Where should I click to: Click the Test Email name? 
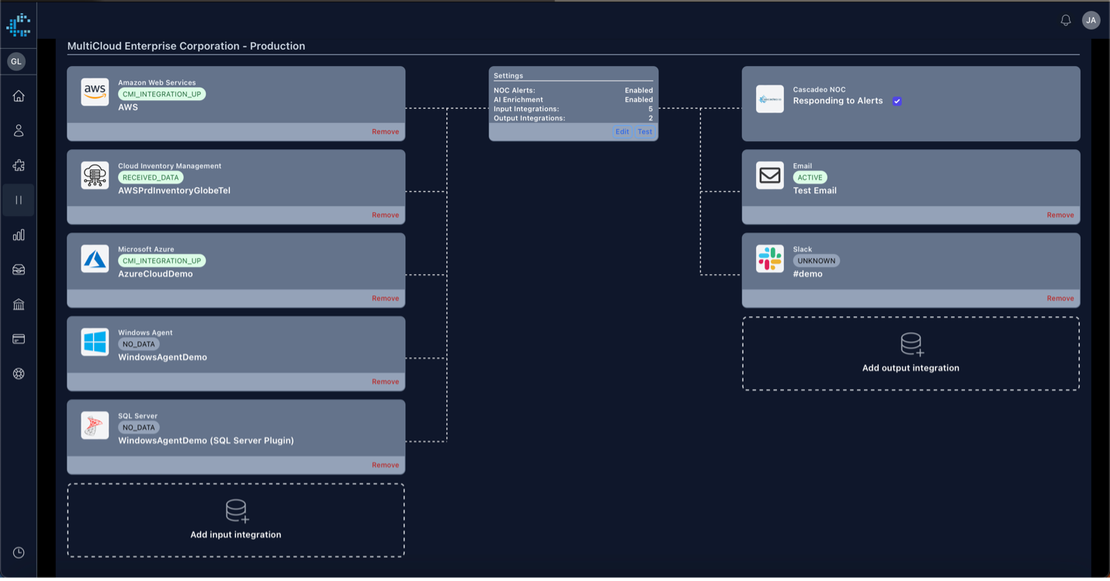[814, 190]
